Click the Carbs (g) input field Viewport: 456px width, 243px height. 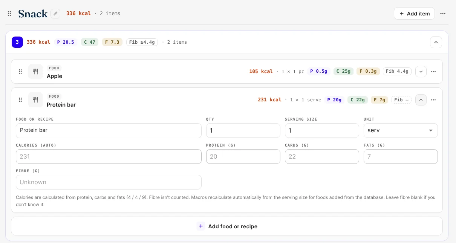[322, 156]
